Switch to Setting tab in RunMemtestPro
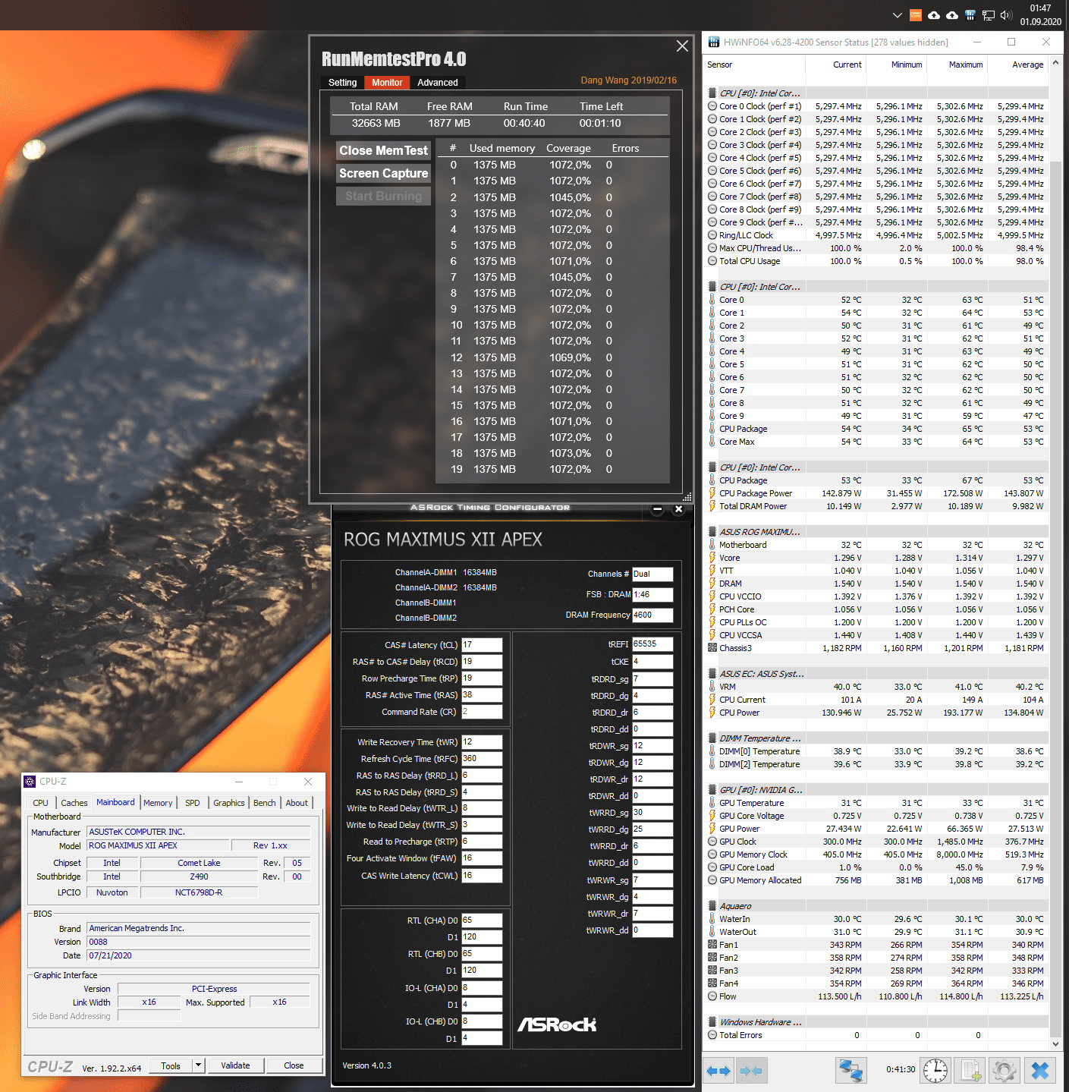The image size is (1069, 1092). click(342, 83)
